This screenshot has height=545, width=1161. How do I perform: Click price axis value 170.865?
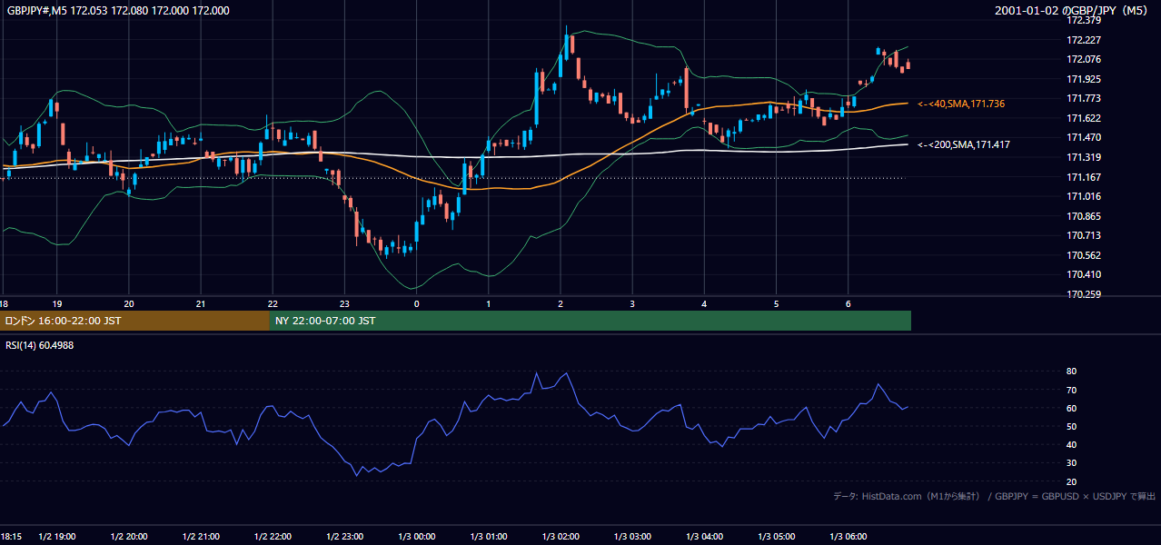pyautogui.click(x=1084, y=217)
